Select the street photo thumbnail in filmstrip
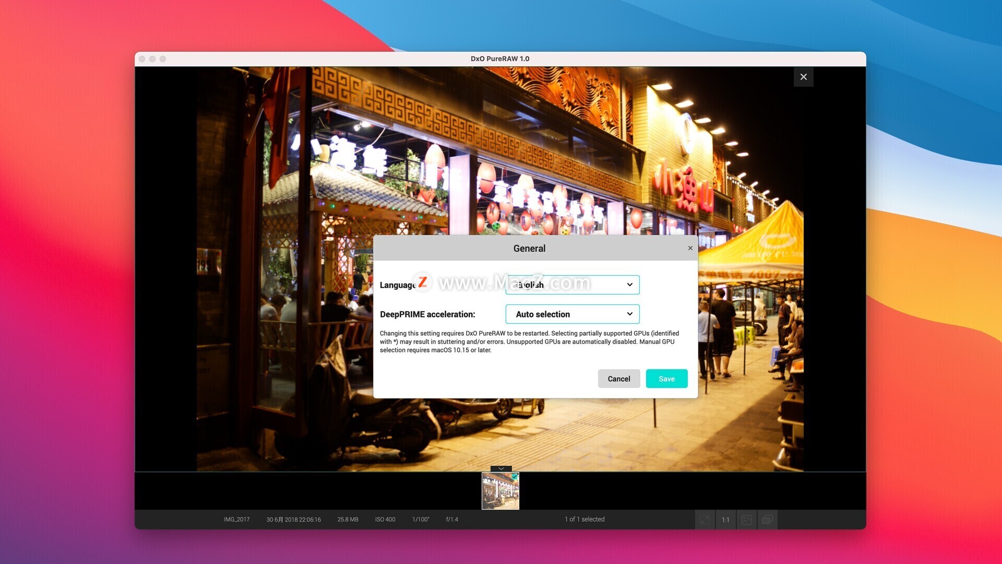This screenshot has width=1002, height=564. click(500, 491)
